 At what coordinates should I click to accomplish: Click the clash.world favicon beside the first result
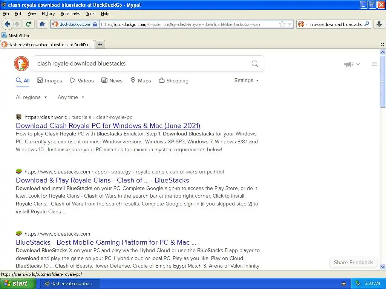19,117
